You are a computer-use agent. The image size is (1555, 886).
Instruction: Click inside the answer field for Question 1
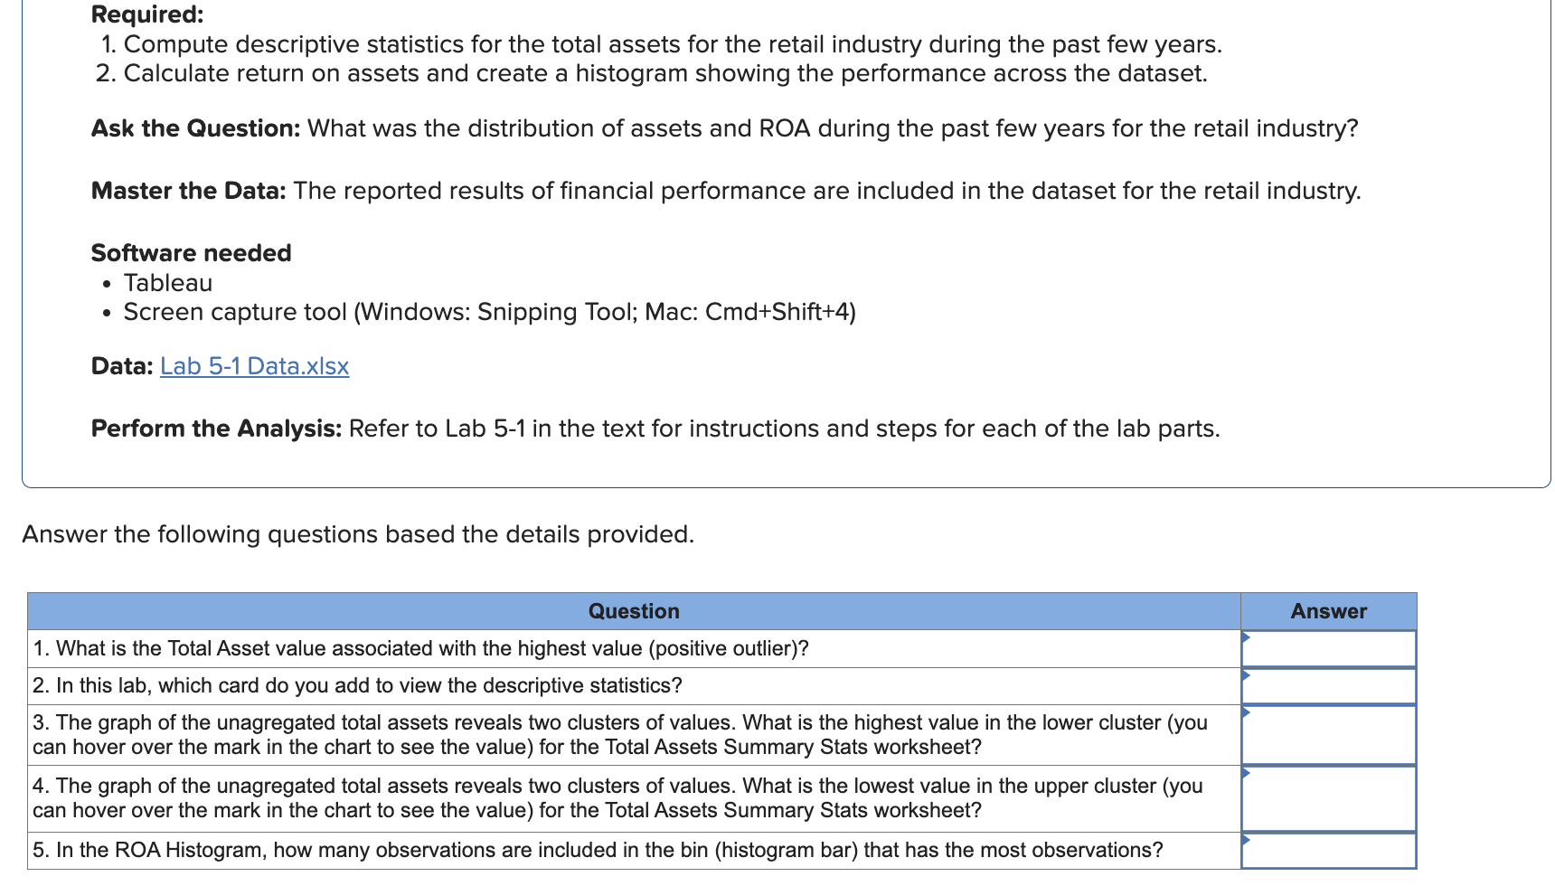click(1327, 648)
